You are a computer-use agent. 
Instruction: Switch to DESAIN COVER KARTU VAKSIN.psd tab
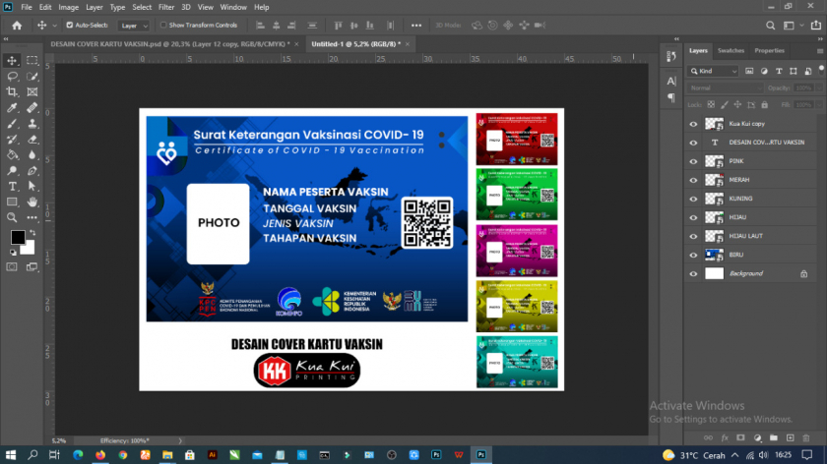tap(169, 44)
